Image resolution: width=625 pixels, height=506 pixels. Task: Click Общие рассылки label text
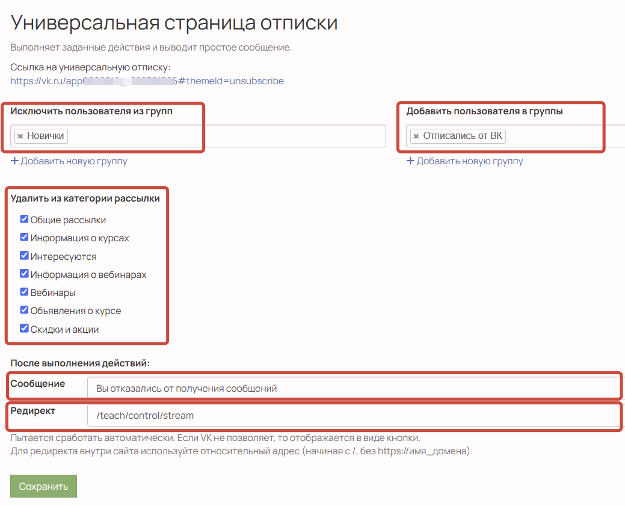pos(68,220)
